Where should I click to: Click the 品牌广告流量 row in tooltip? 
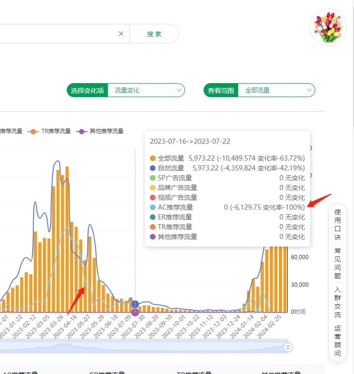(227, 188)
